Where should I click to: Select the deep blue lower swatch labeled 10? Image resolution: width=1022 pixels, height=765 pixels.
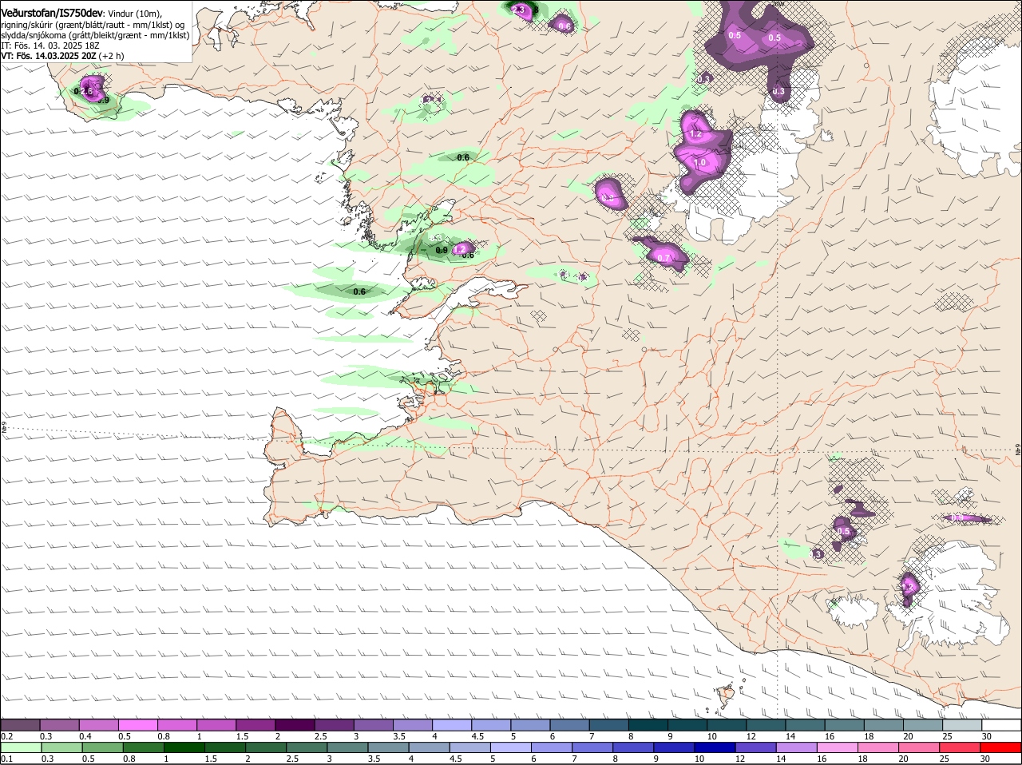715,747
